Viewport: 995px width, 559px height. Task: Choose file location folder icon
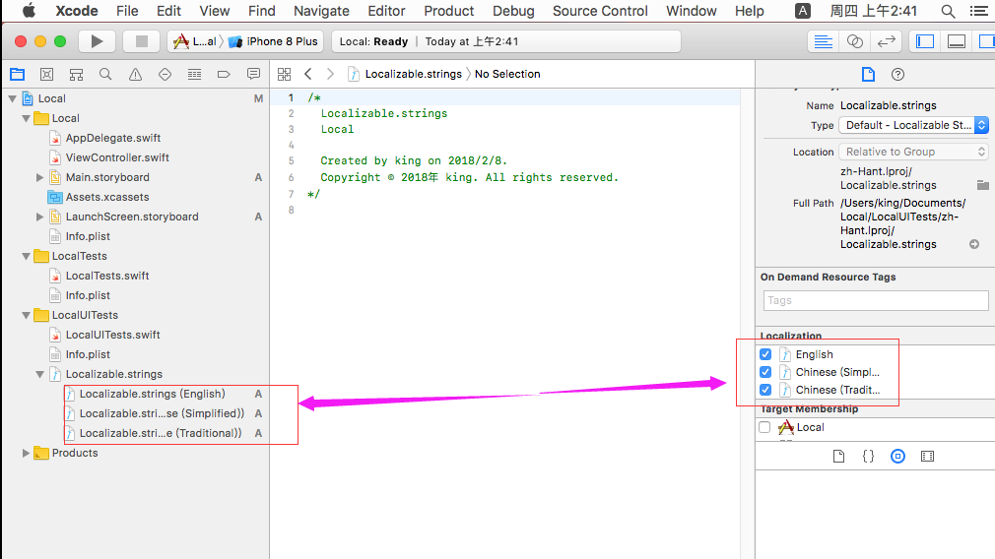pos(983,185)
